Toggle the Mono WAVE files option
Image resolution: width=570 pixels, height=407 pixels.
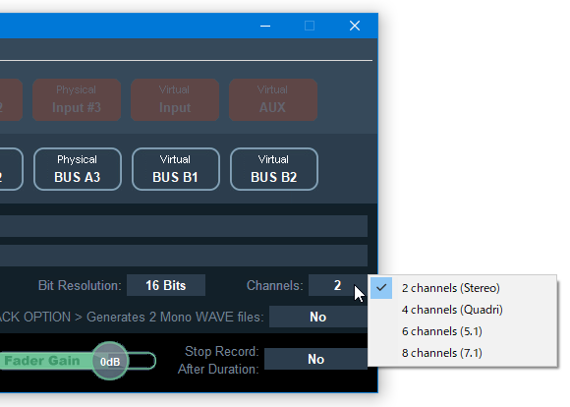pyautogui.click(x=318, y=317)
